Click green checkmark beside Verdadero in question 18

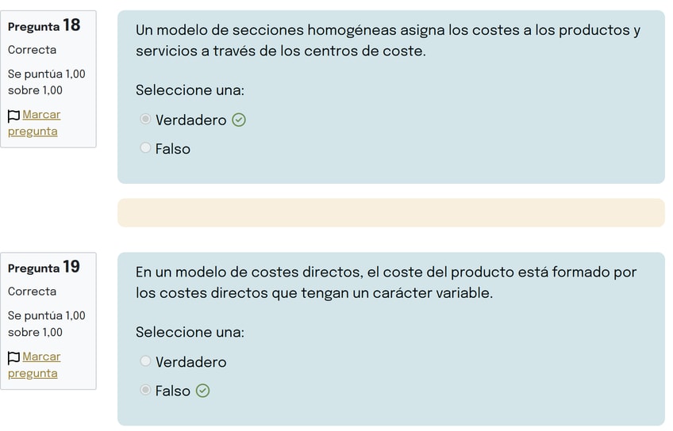pos(239,120)
